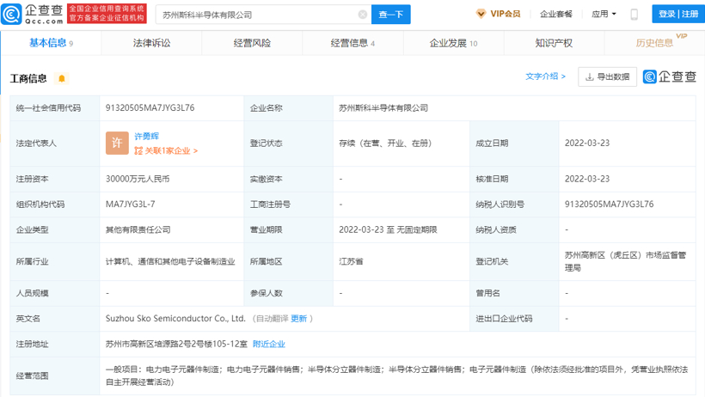Click the Qcc.com logo at top left

(x=33, y=14)
